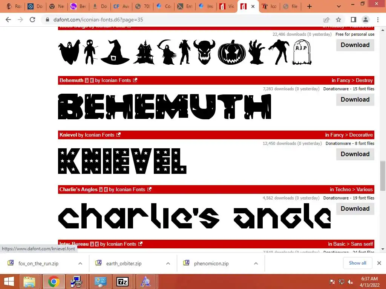
Task: Open 7-Zip from the taskbar
Action: click(123, 281)
